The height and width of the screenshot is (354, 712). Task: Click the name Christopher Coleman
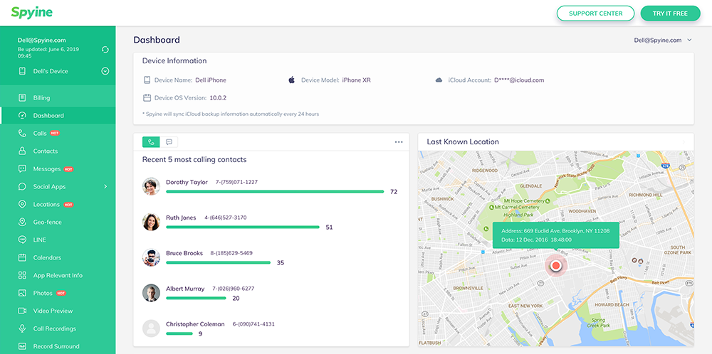click(x=195, y=324)
